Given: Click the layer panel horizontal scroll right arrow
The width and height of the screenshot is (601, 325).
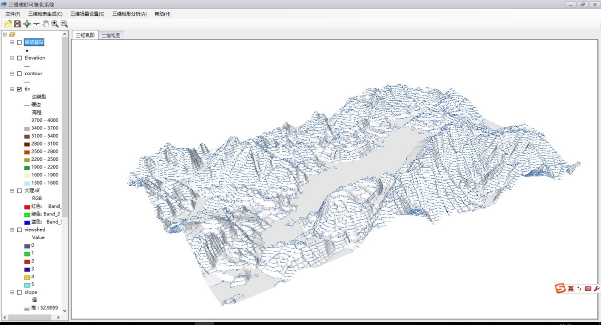Looking at the screenshot, I should pos(58,317).
